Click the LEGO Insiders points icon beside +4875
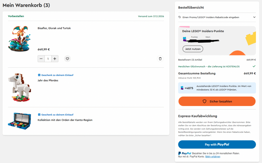 (x=182, y=88)
